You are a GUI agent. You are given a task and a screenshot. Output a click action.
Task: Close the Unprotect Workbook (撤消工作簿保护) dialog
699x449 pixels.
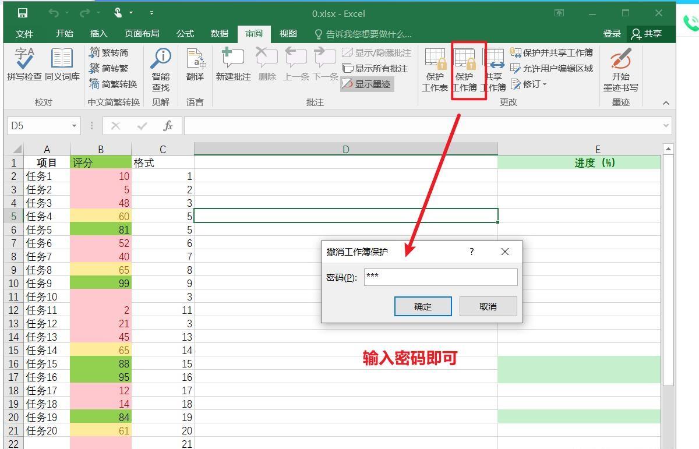pos(505,252)
